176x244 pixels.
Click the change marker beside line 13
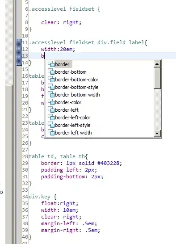tap(19, 55)
